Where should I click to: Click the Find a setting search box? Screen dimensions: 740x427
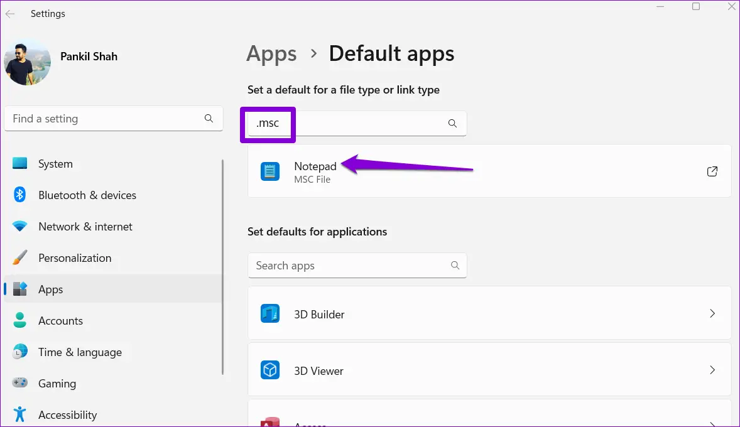(104, 119)
